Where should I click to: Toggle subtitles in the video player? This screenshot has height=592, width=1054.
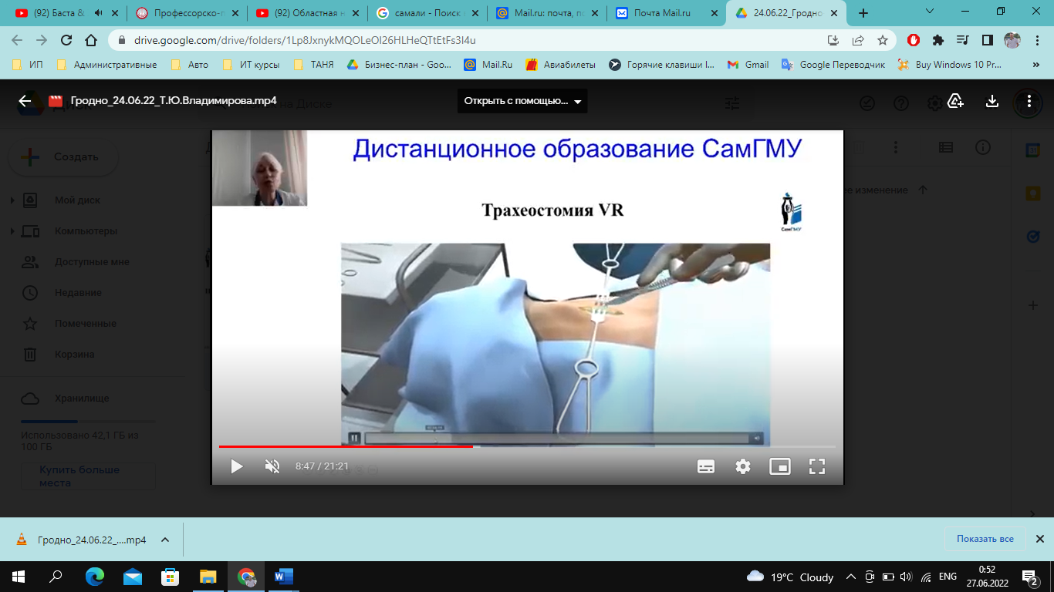[705, 466]
